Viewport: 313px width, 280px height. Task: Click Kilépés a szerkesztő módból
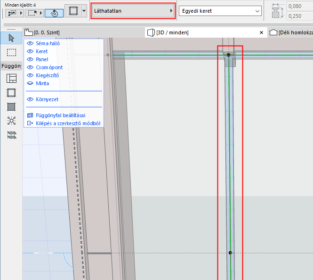pos(68,123)
